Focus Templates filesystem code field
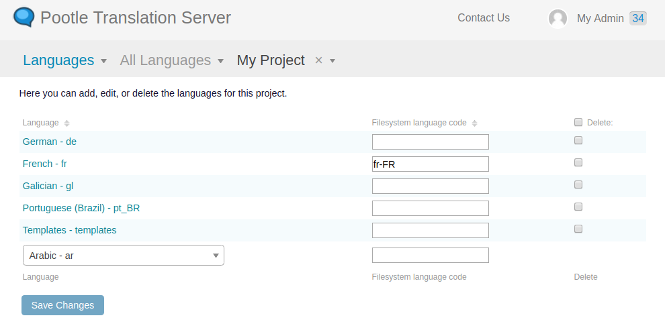This screenshot has width=665, height=328. [x=431, y=230]
